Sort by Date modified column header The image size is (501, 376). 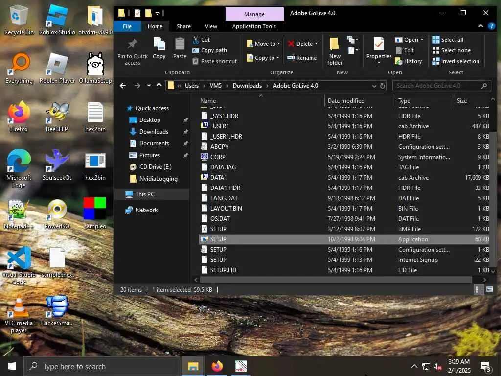point(346,101)
